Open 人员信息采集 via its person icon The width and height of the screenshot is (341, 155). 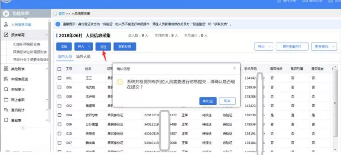(6, 25)
